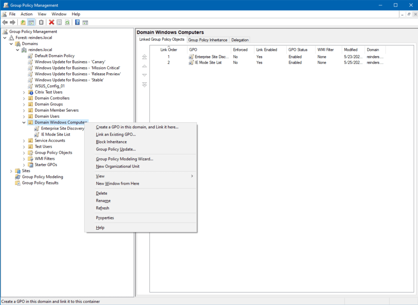Screen dimensions: 418x305
Task: Toggle the Show/Hide Console Tree icon
Action: pos(31,22)
